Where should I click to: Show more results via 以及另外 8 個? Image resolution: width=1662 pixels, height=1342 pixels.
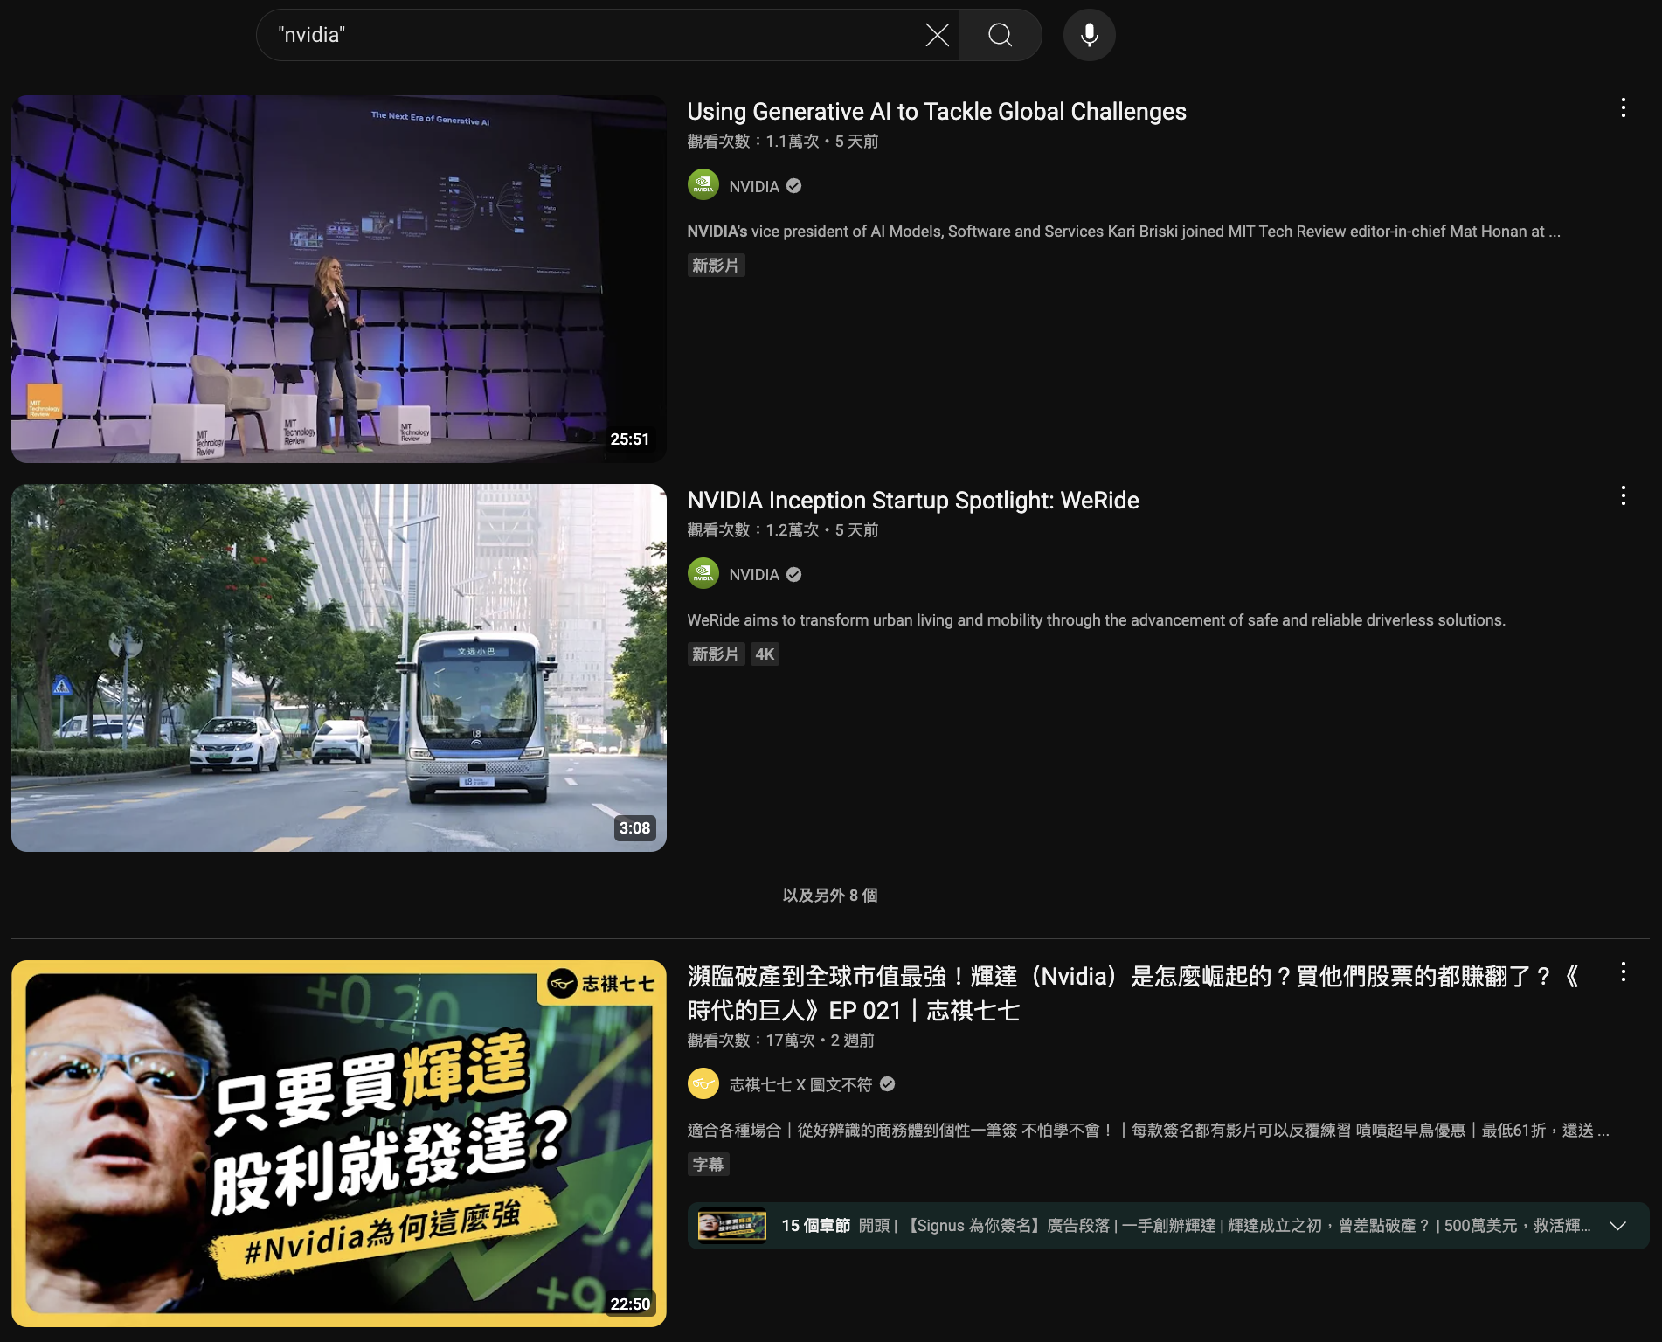coord(830,896)
